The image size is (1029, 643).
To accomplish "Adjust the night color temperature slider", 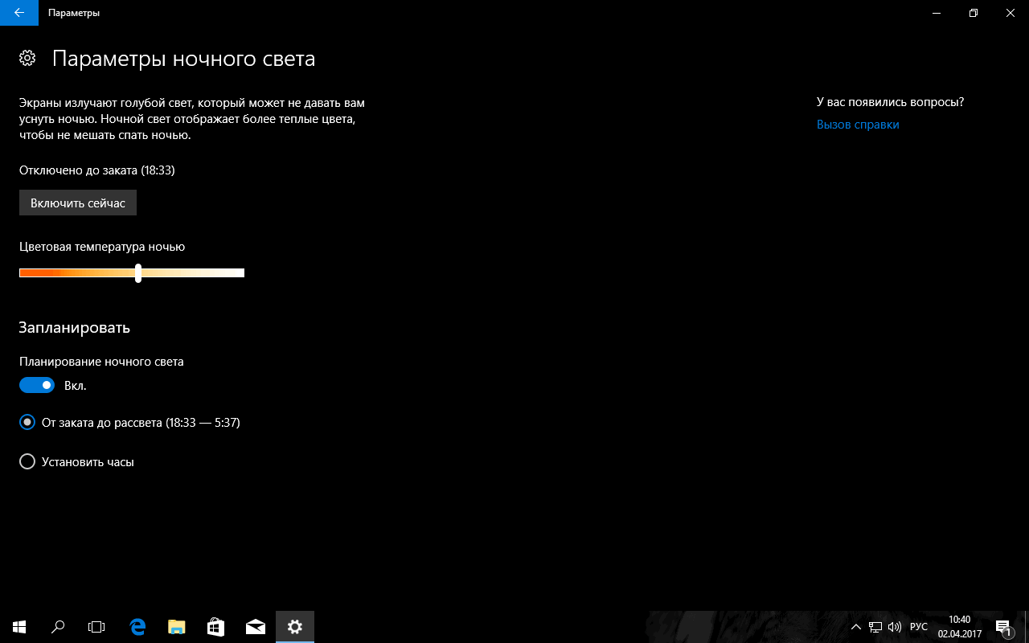I will tap(132, 273).
